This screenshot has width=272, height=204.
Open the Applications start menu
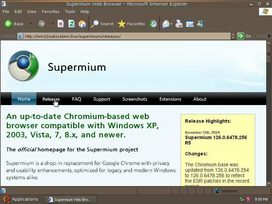point(20,199)
